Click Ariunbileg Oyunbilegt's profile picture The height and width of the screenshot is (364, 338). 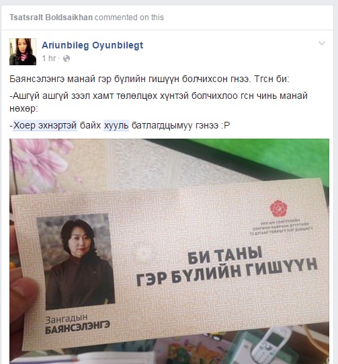click(x=23, y=52)
